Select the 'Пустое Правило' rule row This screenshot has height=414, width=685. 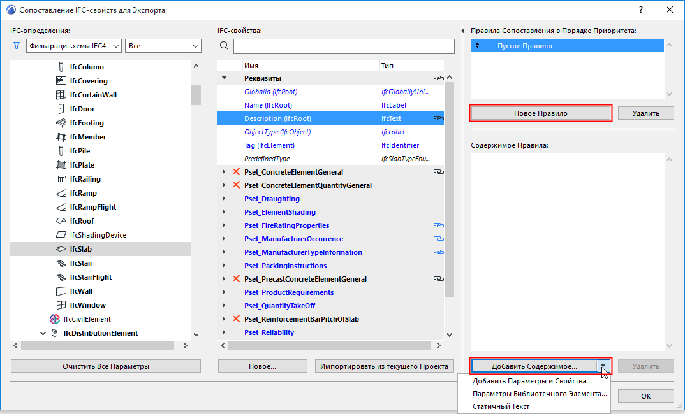pos(567,46)
